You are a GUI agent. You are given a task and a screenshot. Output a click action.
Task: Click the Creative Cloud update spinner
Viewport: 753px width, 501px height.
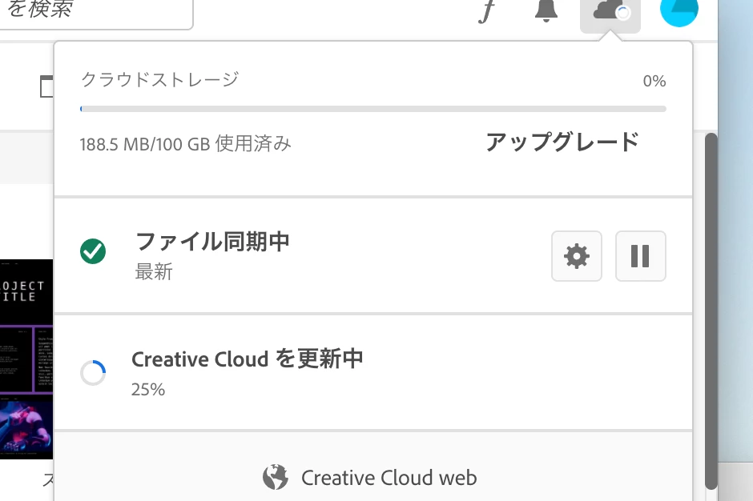pyautogui.click(x=93, y=373)
